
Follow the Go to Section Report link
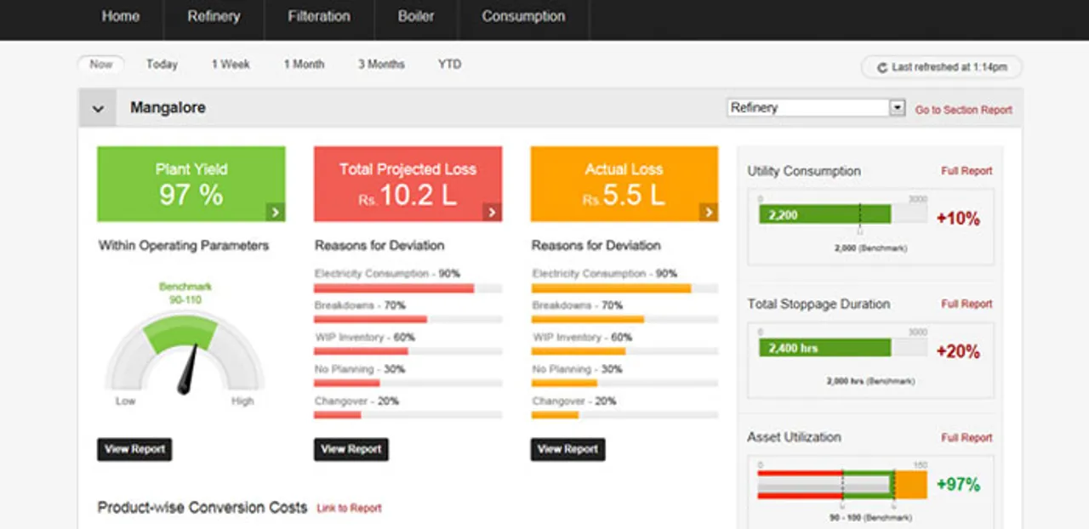tap(964, 110)
